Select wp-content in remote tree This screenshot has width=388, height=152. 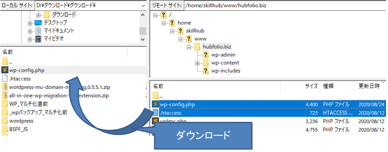tap(225, 63)
